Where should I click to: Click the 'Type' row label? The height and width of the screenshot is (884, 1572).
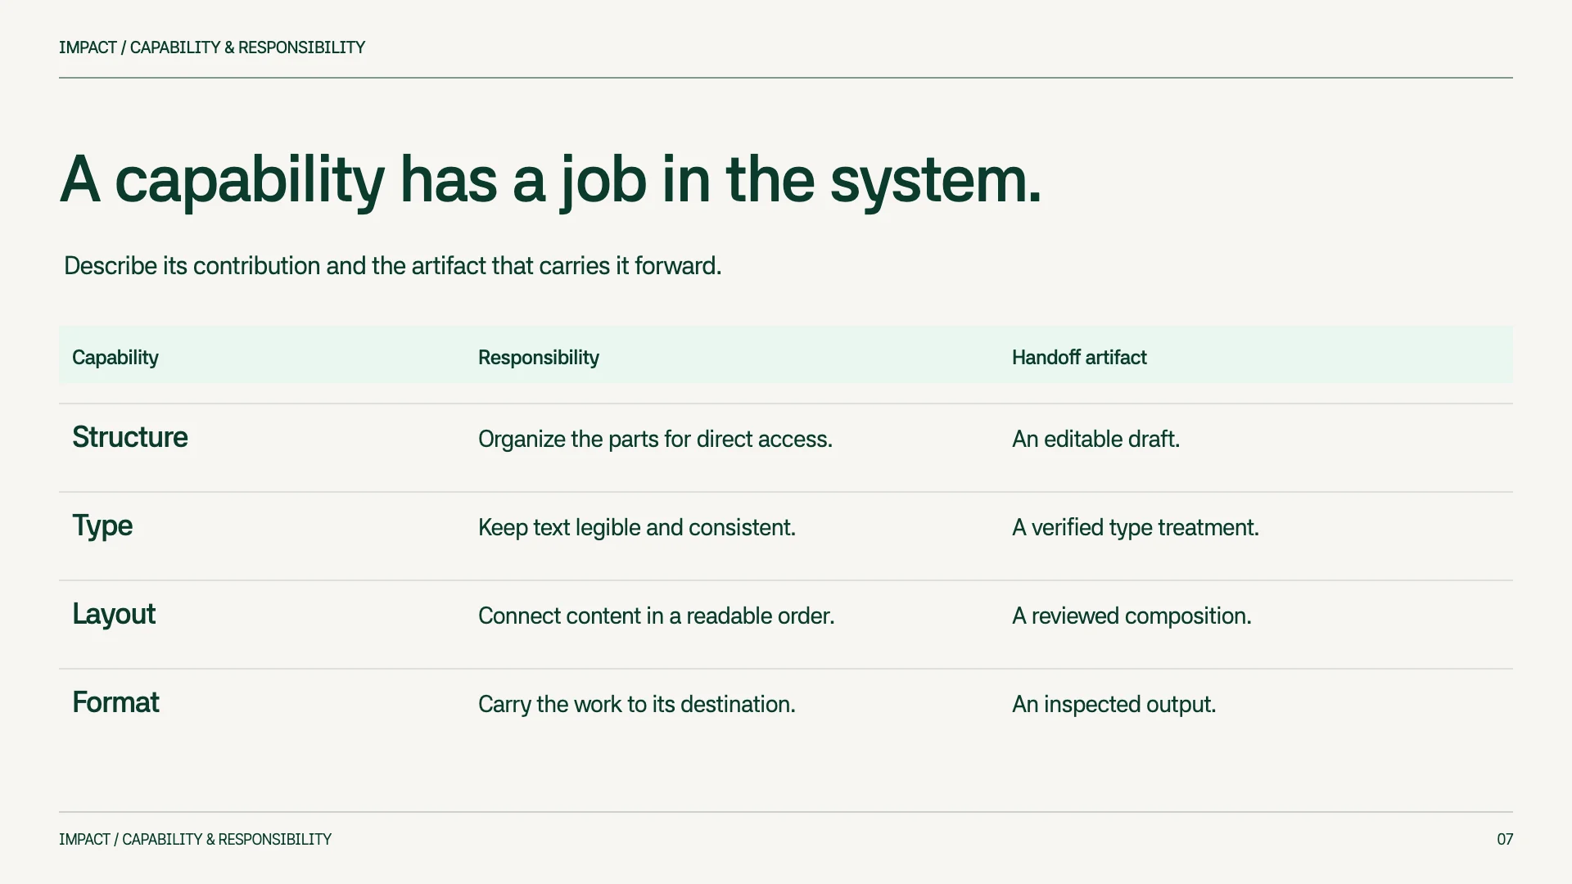102,526
